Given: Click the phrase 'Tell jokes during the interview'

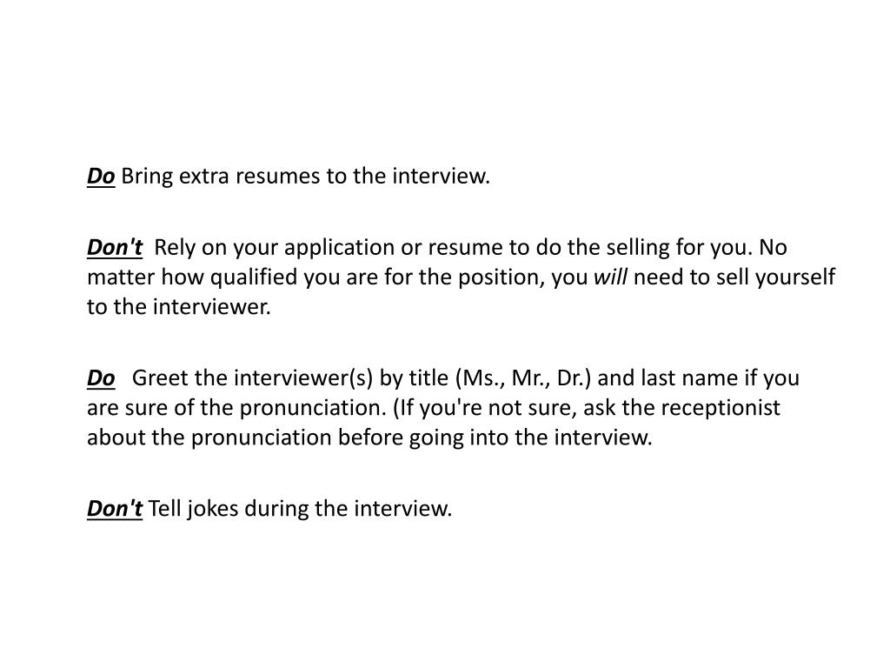Looking at the screenshot, I should 299,508.
